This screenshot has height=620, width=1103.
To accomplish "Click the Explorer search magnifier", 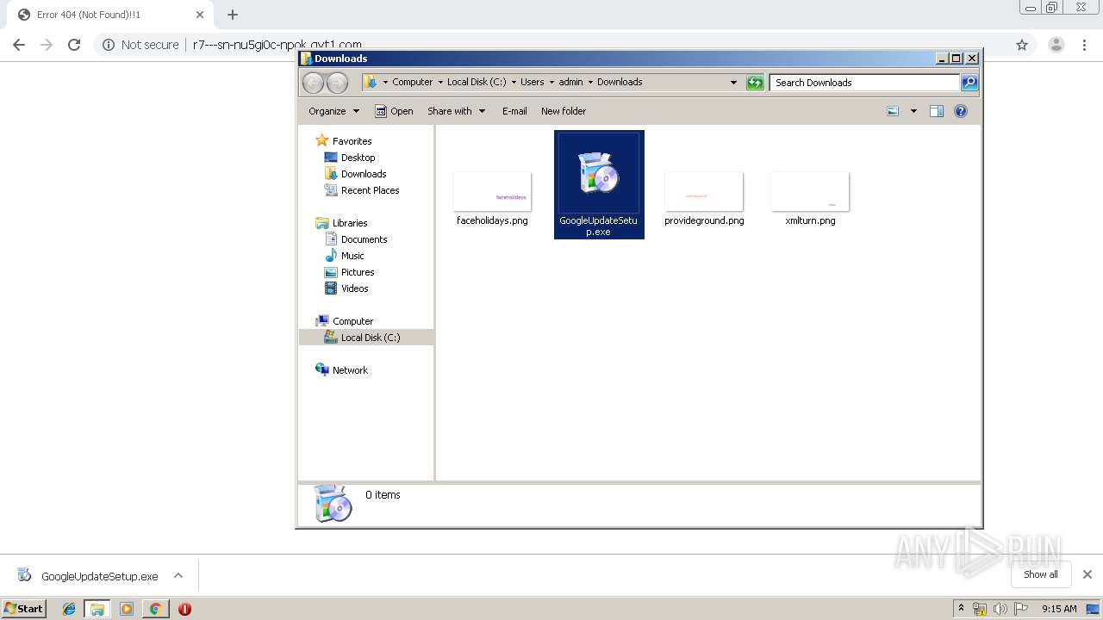I will [969, 83].
